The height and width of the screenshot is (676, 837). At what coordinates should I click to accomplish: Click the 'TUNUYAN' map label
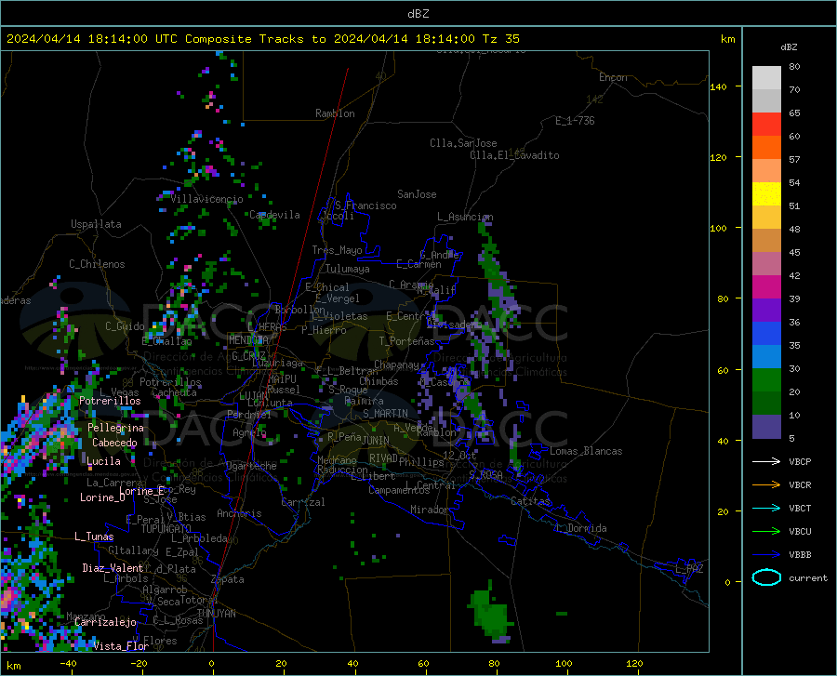[216, 614]
